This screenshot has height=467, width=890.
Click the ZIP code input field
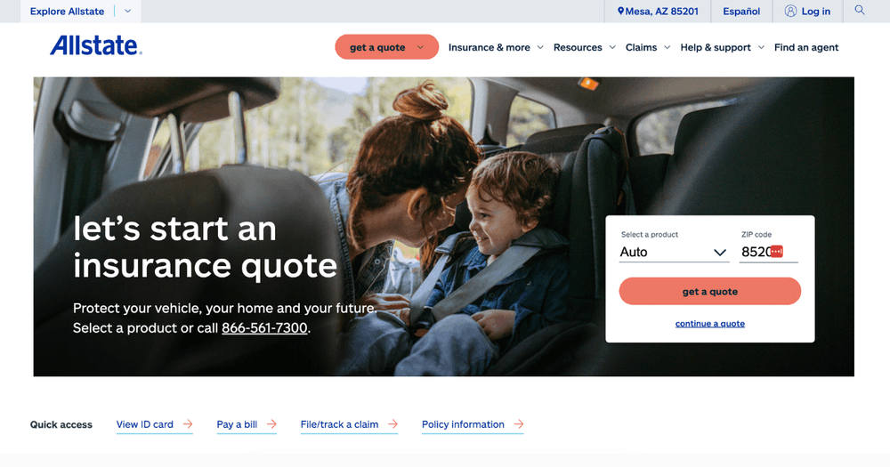tap(769, 252)
